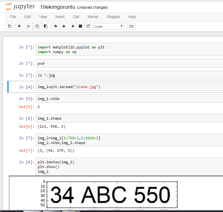The image size is (223, 212).
Task: Interrupt the kernel with the stop icon
Action: (80, 26)
